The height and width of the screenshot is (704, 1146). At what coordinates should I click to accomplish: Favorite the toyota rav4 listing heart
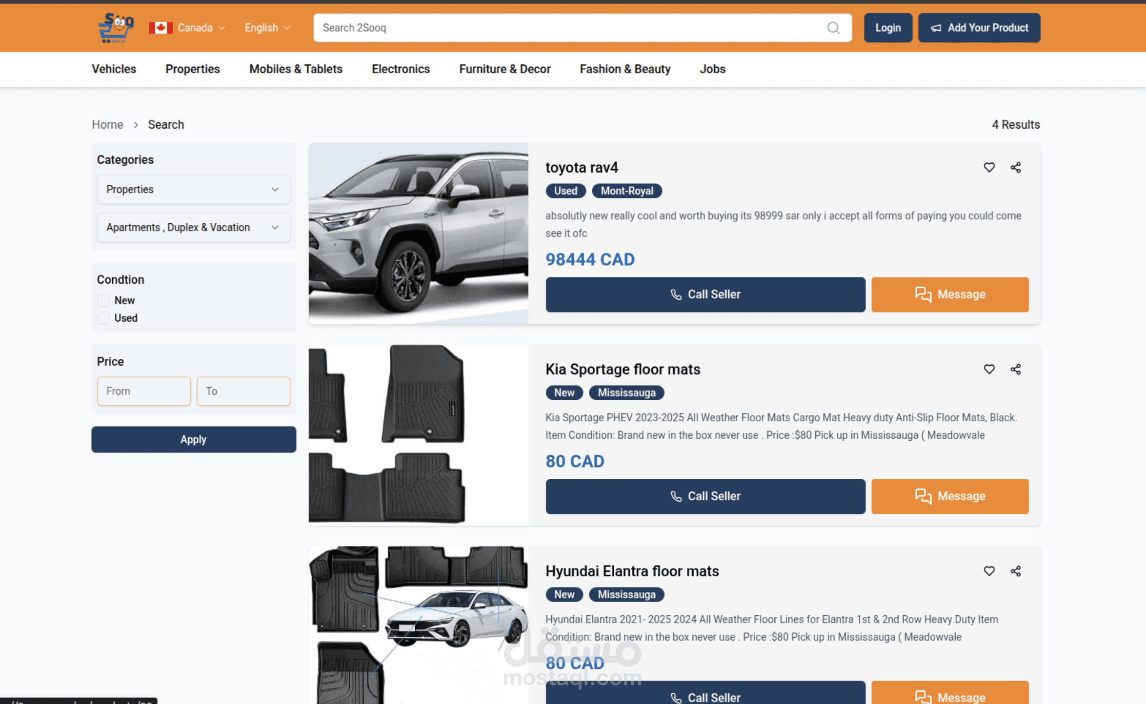point(989,167)
